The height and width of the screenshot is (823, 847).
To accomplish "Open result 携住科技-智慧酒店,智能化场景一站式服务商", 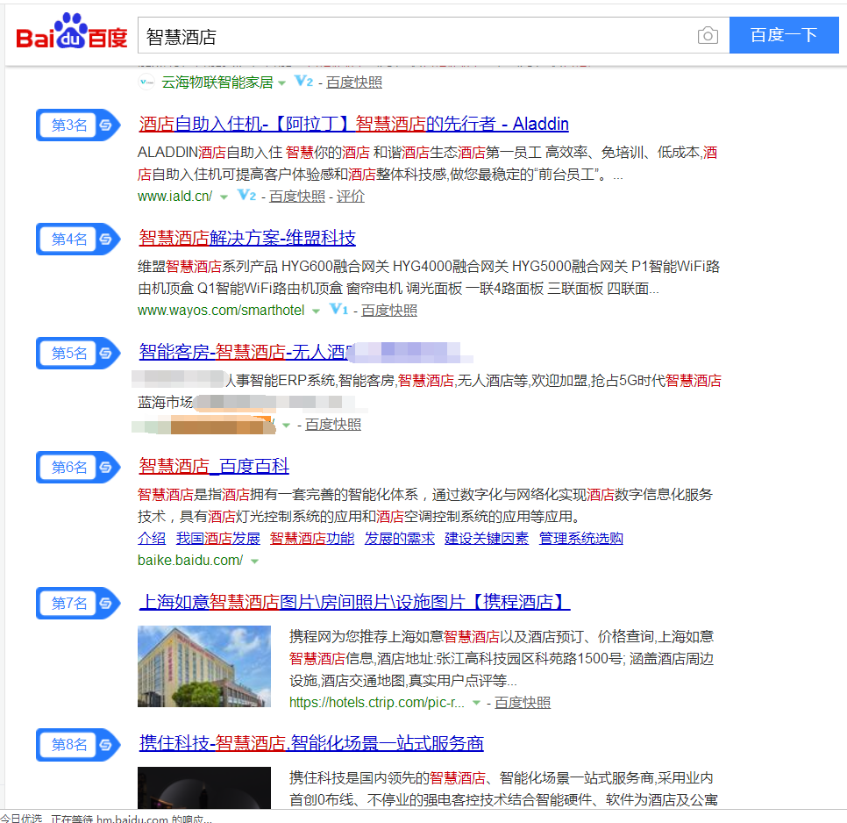I will pos(311,743).
